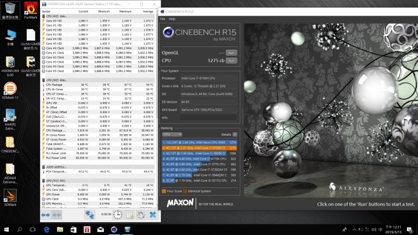Image resolution: width=418 pixels, height=235 pixels.
Task: Open People icon in system tray
Action: coord(345,229)
